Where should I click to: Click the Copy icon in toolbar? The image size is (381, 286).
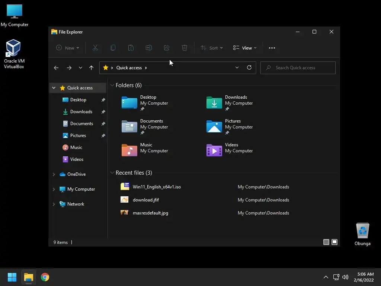(113, 48)
